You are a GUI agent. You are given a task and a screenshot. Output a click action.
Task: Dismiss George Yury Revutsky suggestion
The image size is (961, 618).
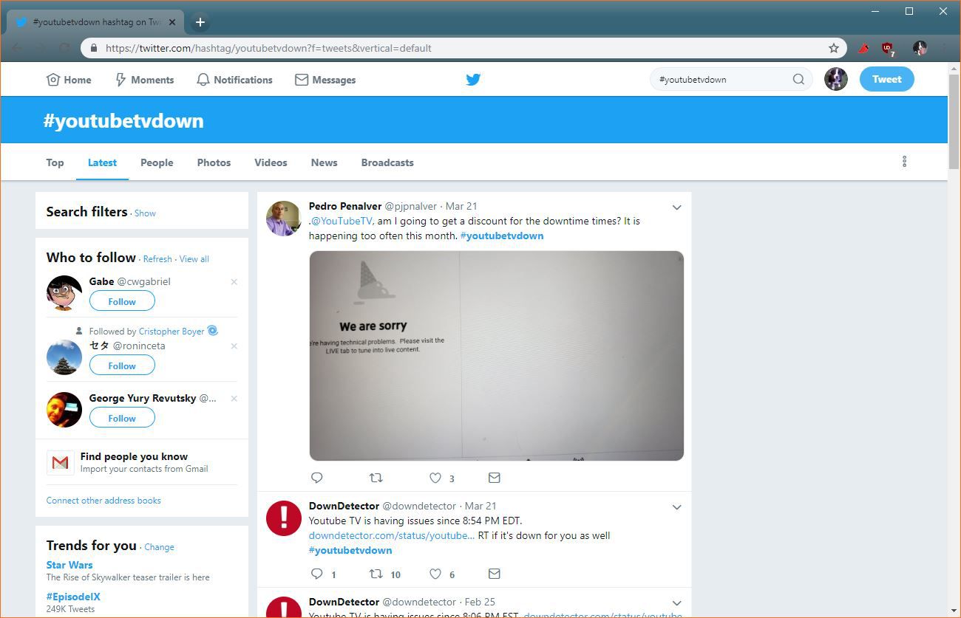pos(234,398)
